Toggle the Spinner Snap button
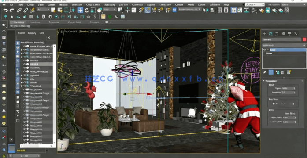Image resolution: width=307 pixels, height=158 pixels. tap(160, 10)
